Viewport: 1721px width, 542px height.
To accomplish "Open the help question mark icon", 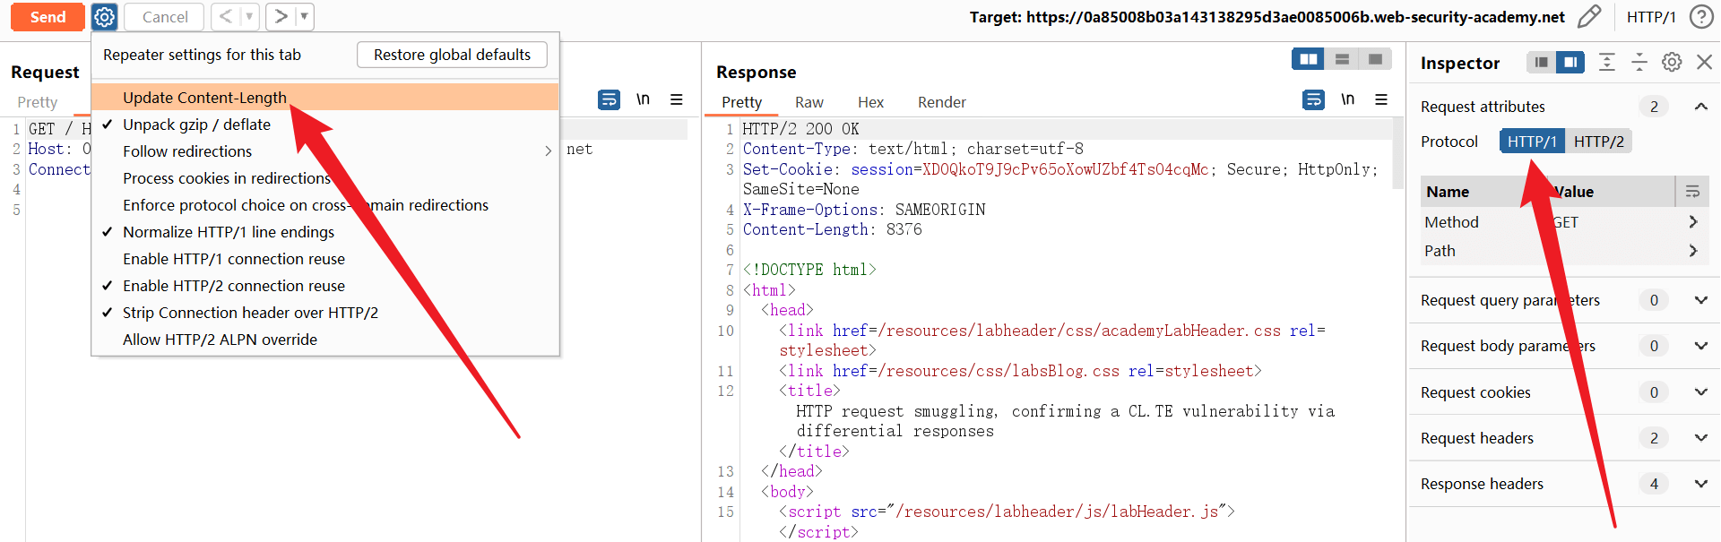I will pyautogui.click(x=1700, y=17).
